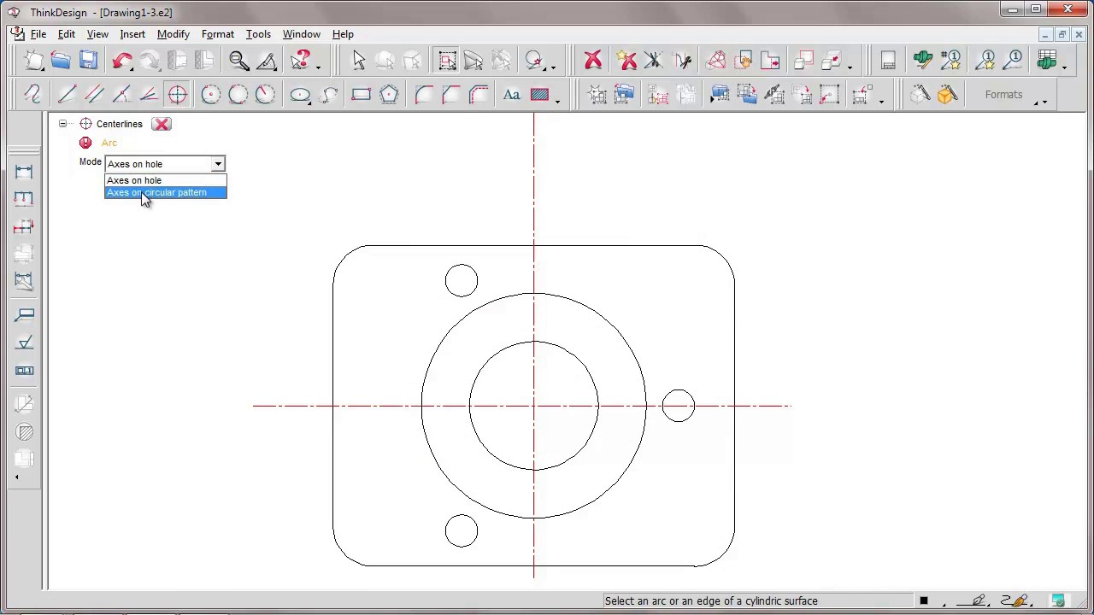The width and height of the screenshot is (1094, 615).
Task: Apply the chamfer corner tool
Action: click(450, 94)
